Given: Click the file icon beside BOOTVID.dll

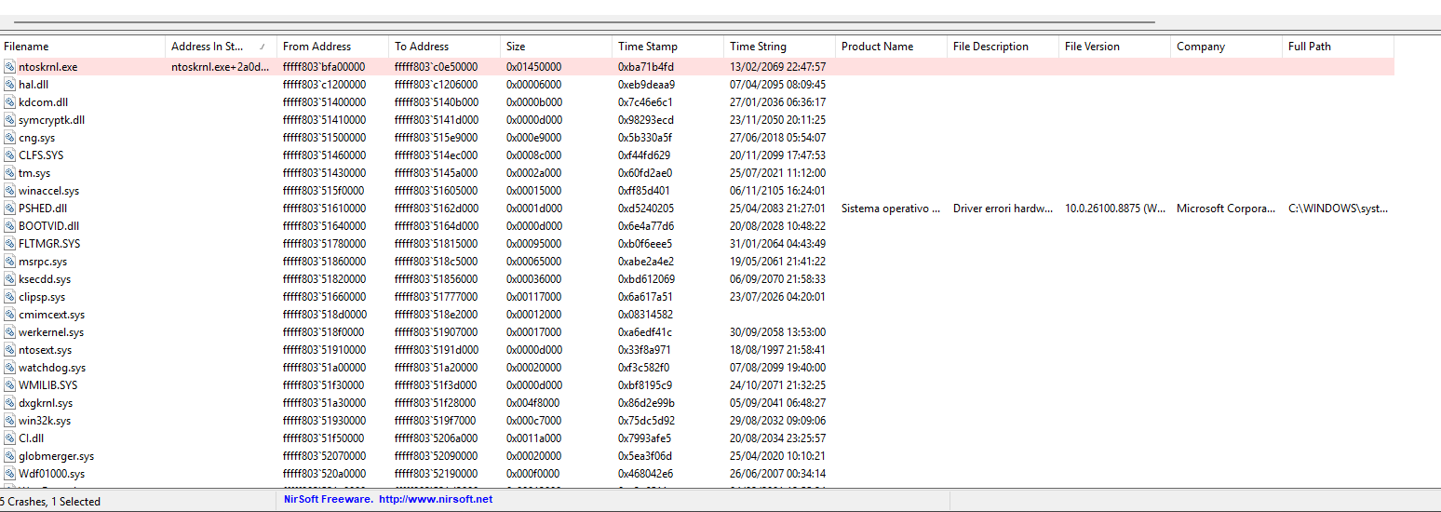Looking at the screenshot, I should (9, 226).
